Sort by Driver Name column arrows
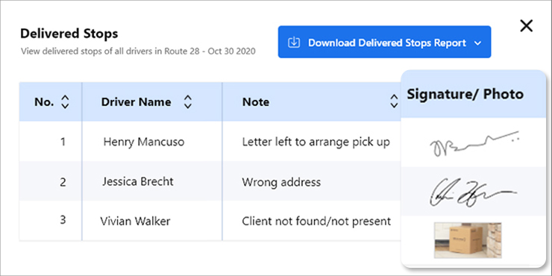Screen dimensions: 552x276 (x=188, y=101)
